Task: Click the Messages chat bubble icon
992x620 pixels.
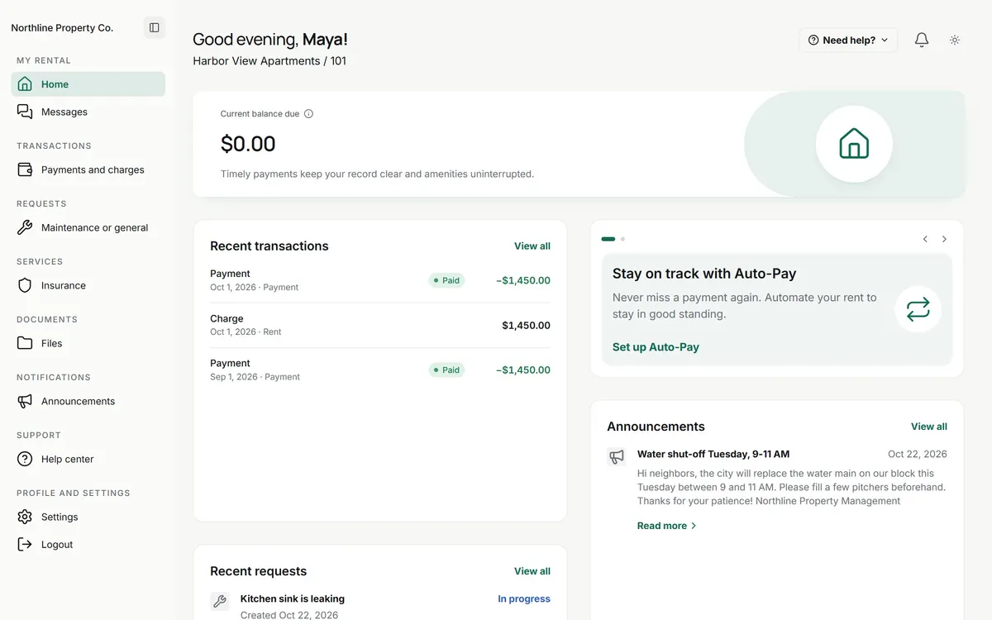Action: [25, 112]
